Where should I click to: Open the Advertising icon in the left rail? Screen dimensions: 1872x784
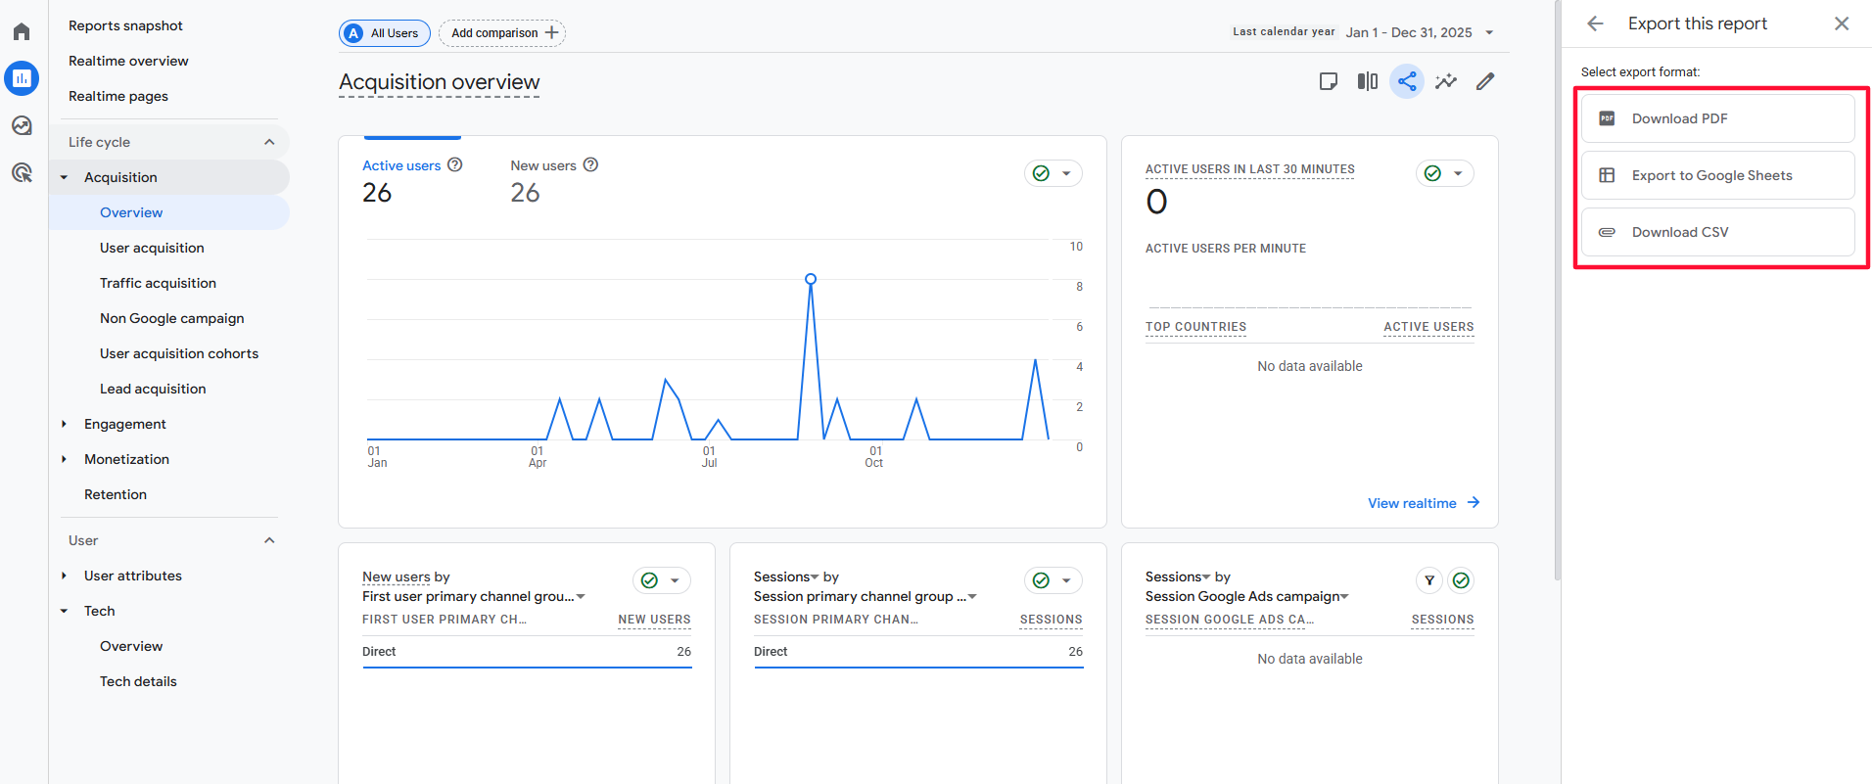click(x=22, y=173)
